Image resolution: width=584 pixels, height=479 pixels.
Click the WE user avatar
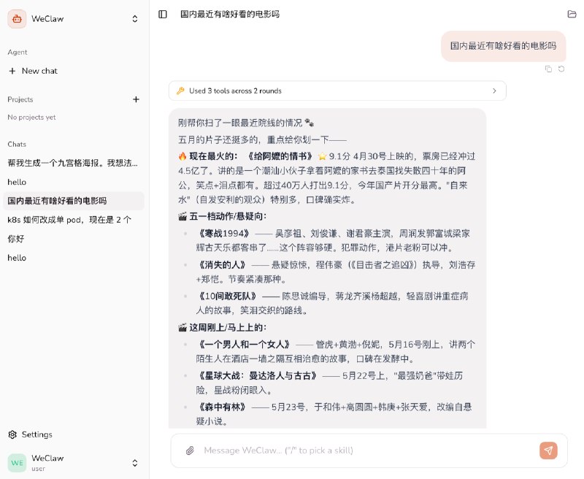click(x=17, y=463)
